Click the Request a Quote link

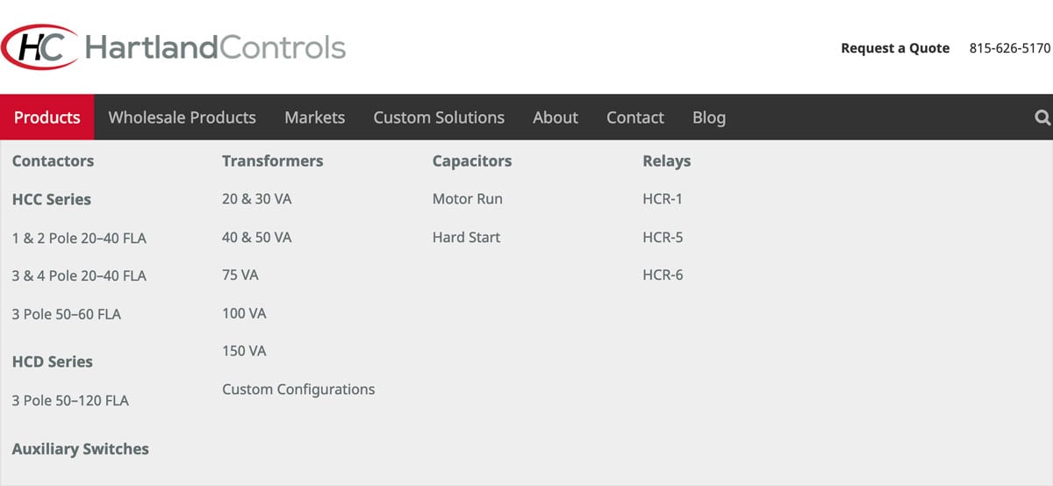tap(895, 48)
